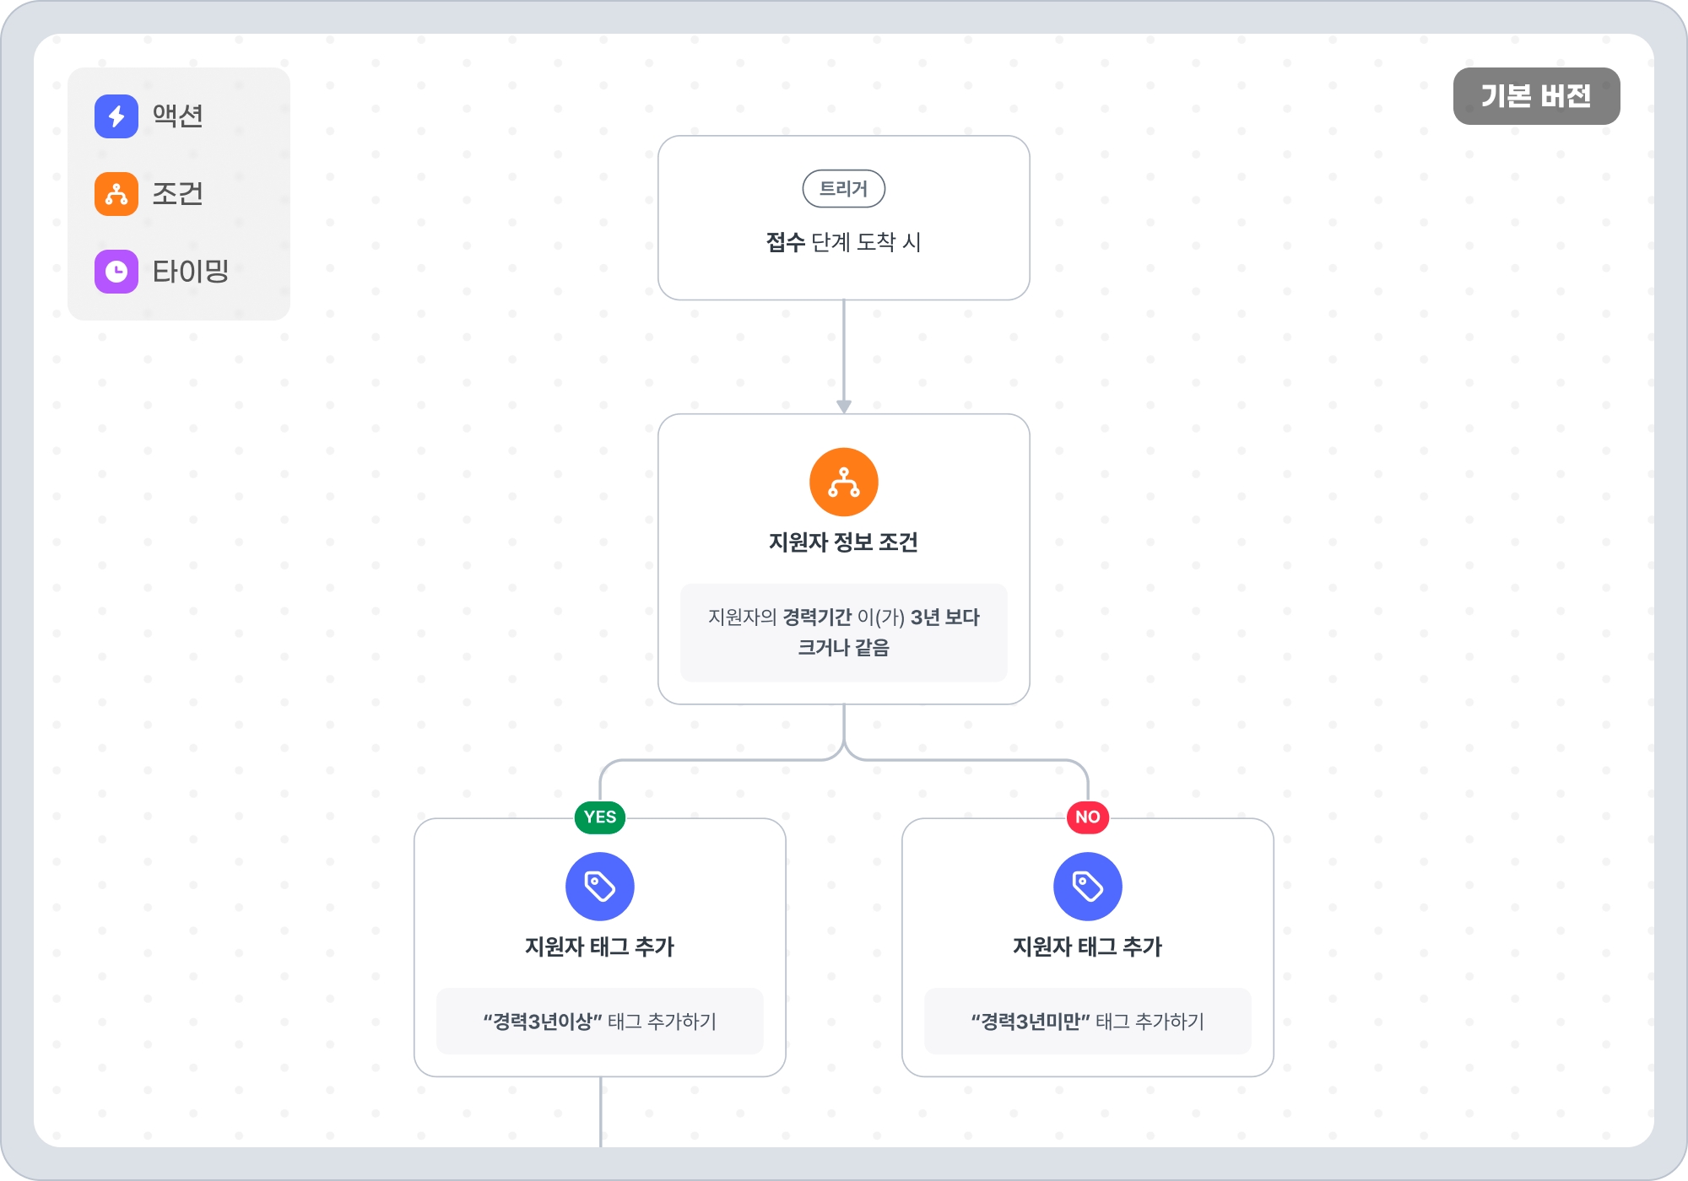
Task: Click the blue tag icon under YES
Action: pyautogui.click(x=599, y=886)
